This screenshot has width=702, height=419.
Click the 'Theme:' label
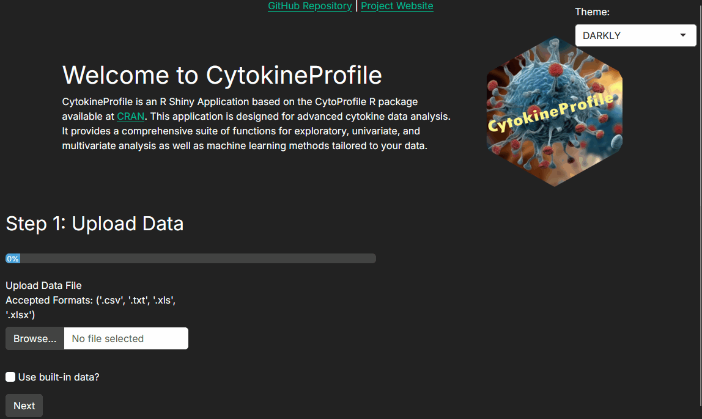point(593,12)
